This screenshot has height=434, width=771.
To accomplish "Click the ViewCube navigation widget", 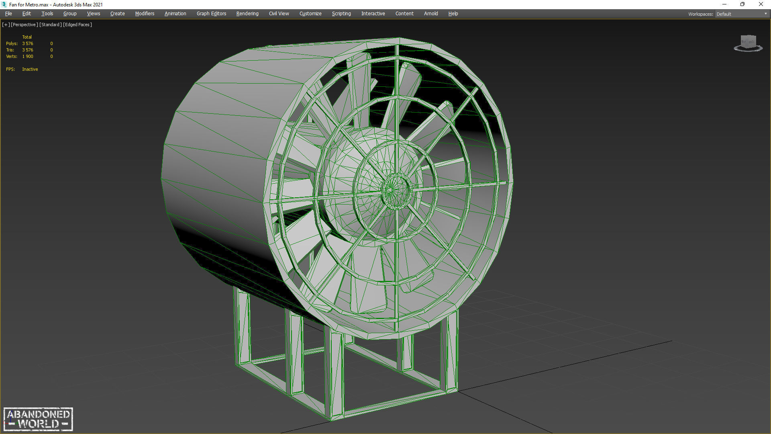I will coord(748,43).
